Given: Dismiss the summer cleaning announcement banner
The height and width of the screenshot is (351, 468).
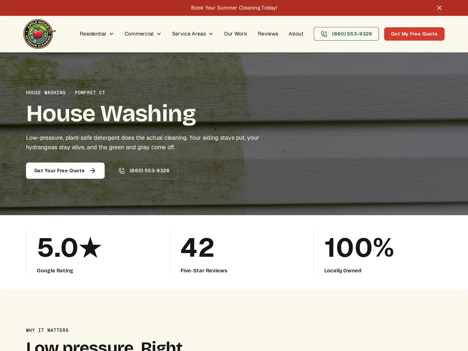Looking at the screenshot, I should pos(439,8).
